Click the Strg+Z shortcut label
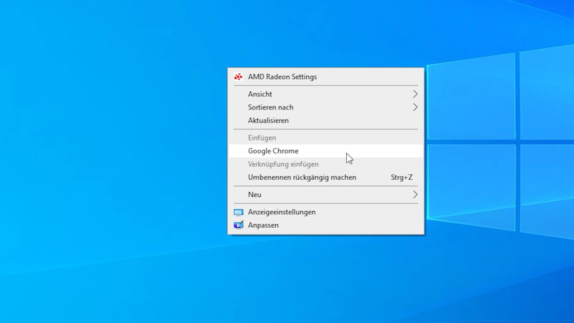This screenshot has height=323, width=574. pyautogui.click(x=401, y=178)
